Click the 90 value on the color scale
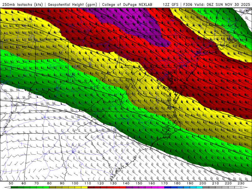This screenshot has width=252, height=189. coord(62,183)
